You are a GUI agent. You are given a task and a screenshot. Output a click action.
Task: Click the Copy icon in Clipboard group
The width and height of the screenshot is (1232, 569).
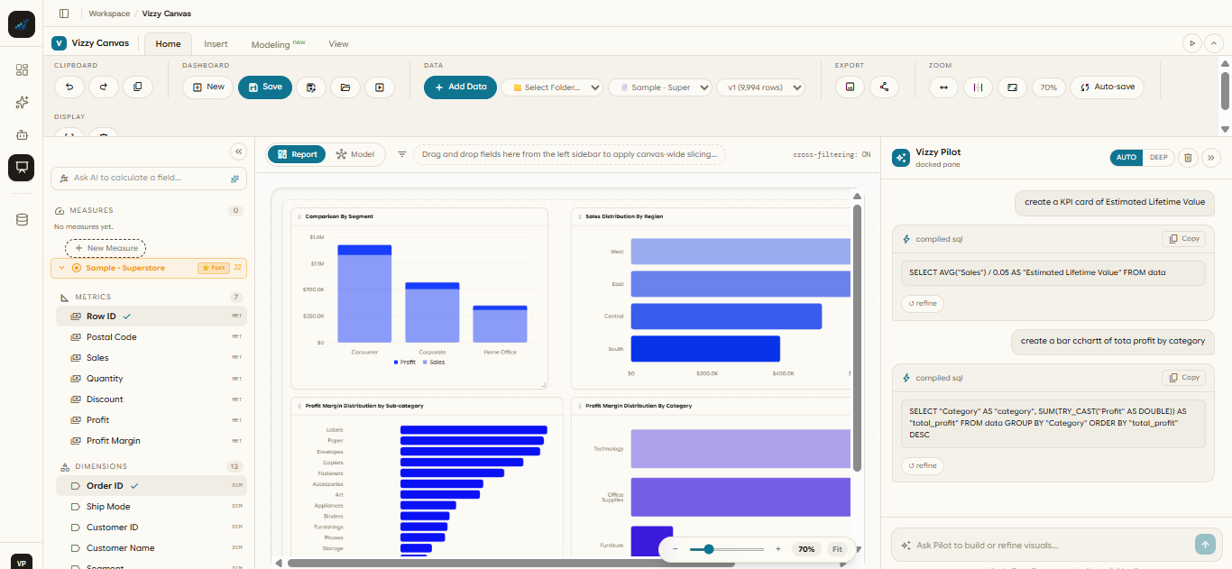(138, 87)
